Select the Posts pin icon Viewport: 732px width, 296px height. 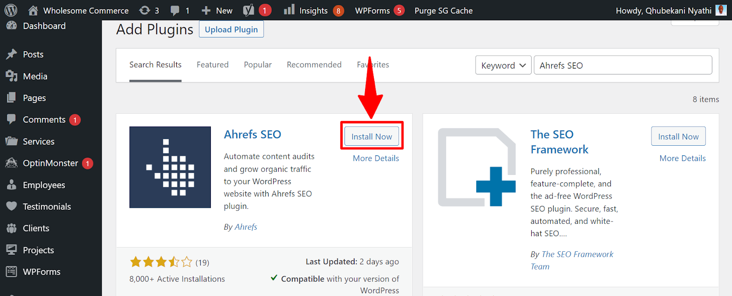(11, 54)
